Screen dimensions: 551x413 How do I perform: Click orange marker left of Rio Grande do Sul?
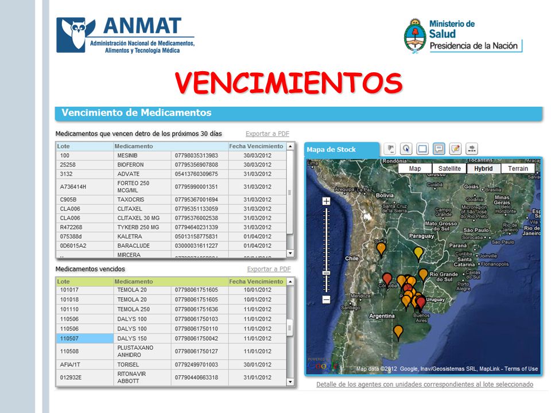[x=423, y=275]
